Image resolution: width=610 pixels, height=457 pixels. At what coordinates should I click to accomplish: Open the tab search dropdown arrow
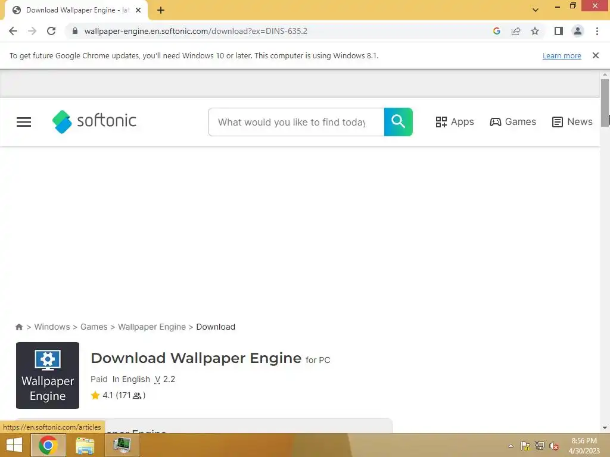pyautogui.click(x=536, y=10)
